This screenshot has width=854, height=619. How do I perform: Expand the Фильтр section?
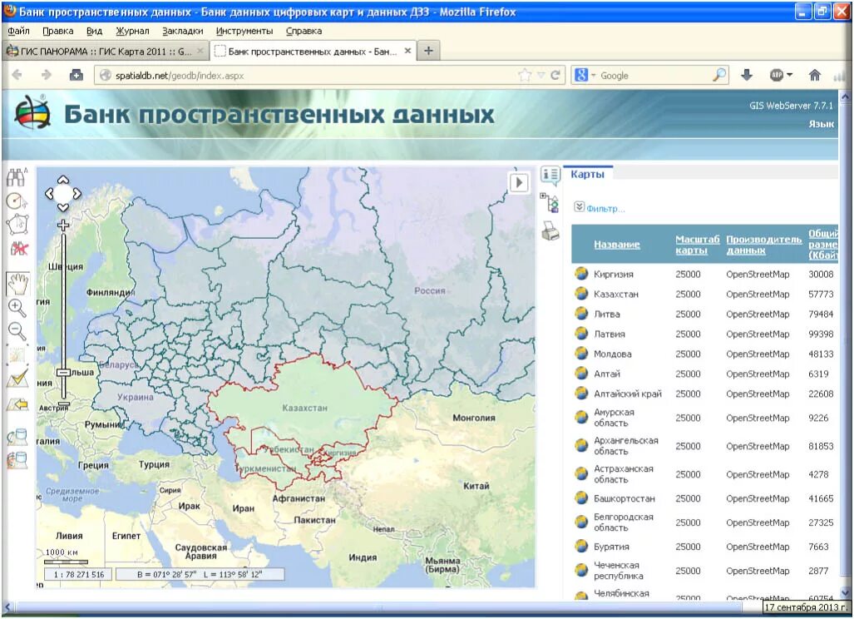click(x=600, y=208)
